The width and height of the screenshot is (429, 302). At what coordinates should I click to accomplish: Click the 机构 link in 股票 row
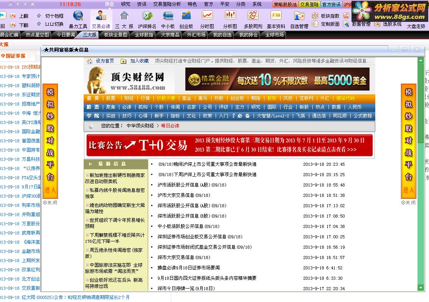pyautogui.click(x=143, y=107)
